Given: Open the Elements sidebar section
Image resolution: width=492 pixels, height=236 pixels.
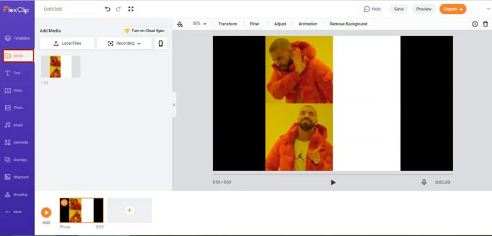Looking at the screenshot, I should tap(17, 143).
